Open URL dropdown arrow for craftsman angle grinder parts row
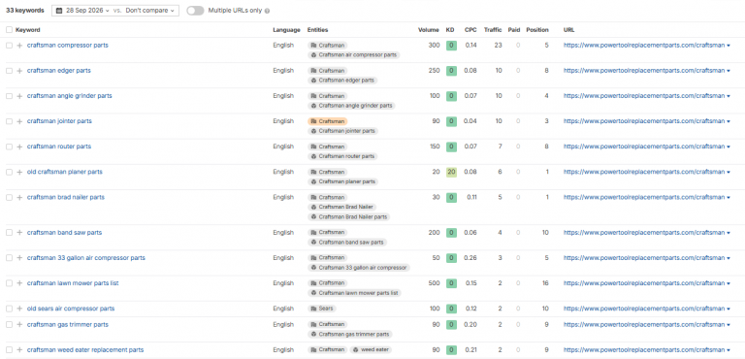Screen dimensions: 745x359 pyautogui.click(x=729, y=96)
